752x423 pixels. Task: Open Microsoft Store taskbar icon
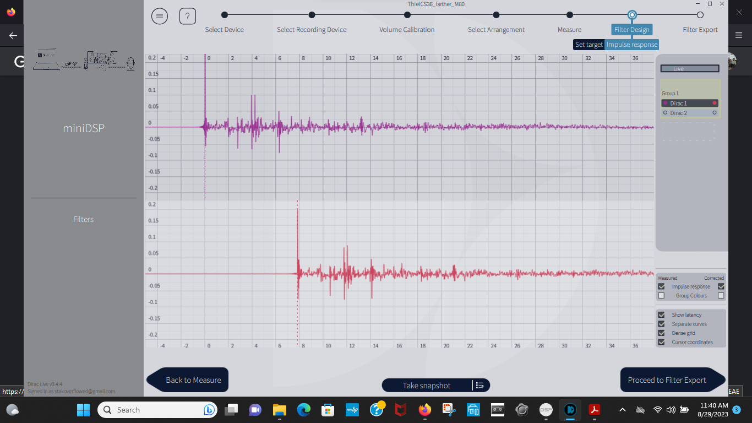pyautogui.click(x=328, y=410)
